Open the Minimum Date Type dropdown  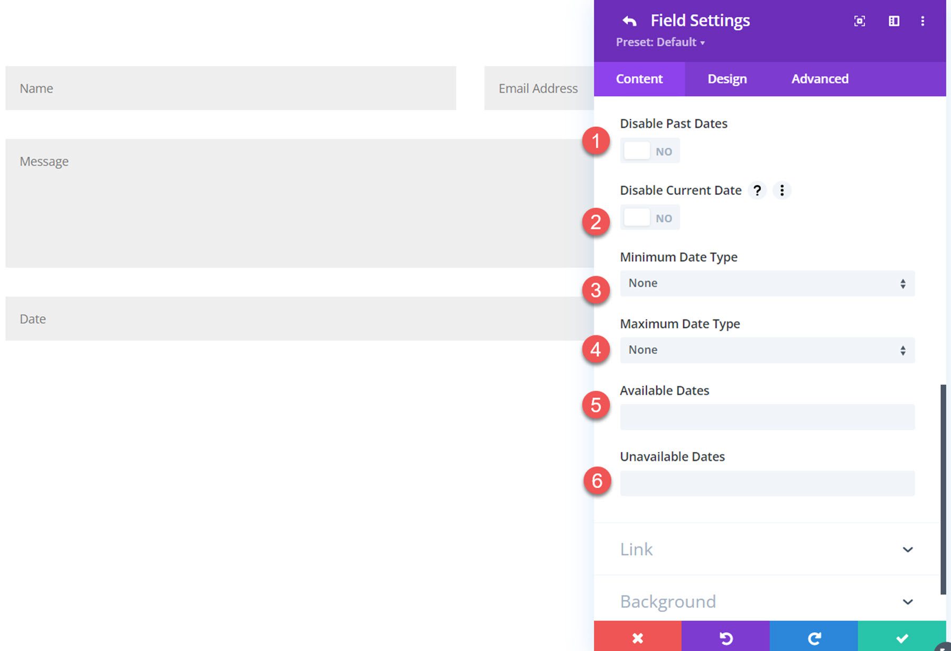point(767,284)
